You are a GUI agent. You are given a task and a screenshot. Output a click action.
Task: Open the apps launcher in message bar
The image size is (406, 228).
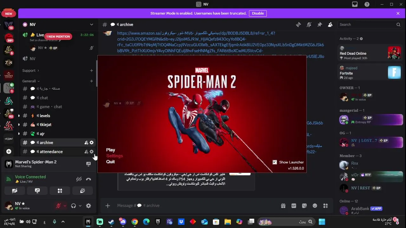[x=325, y=206]
